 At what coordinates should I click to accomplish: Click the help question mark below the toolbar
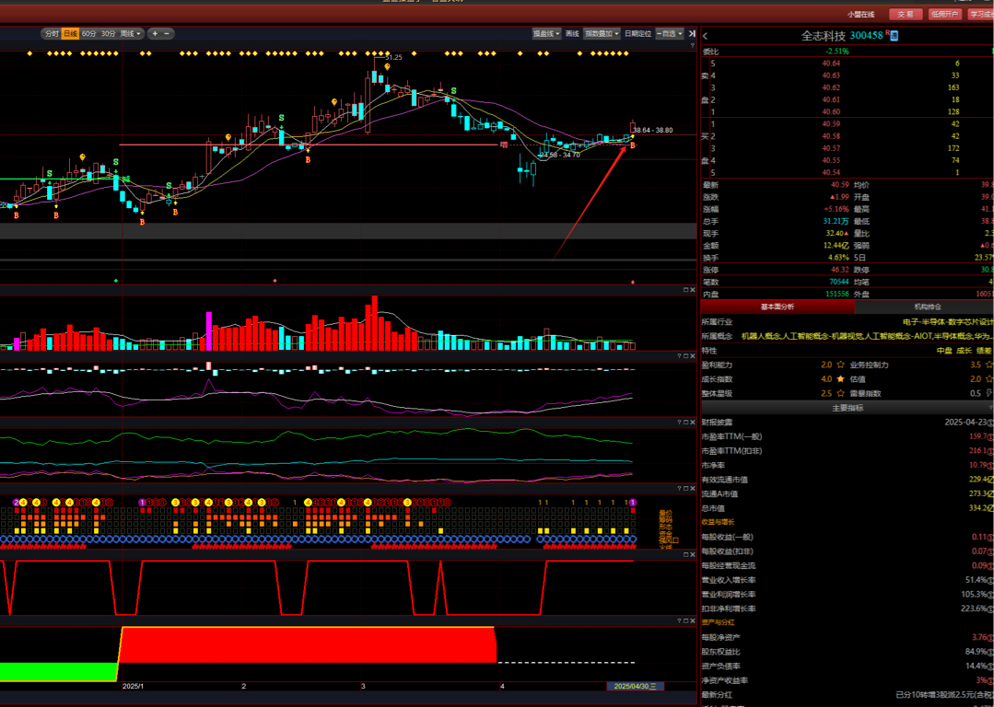coord(692,46)
